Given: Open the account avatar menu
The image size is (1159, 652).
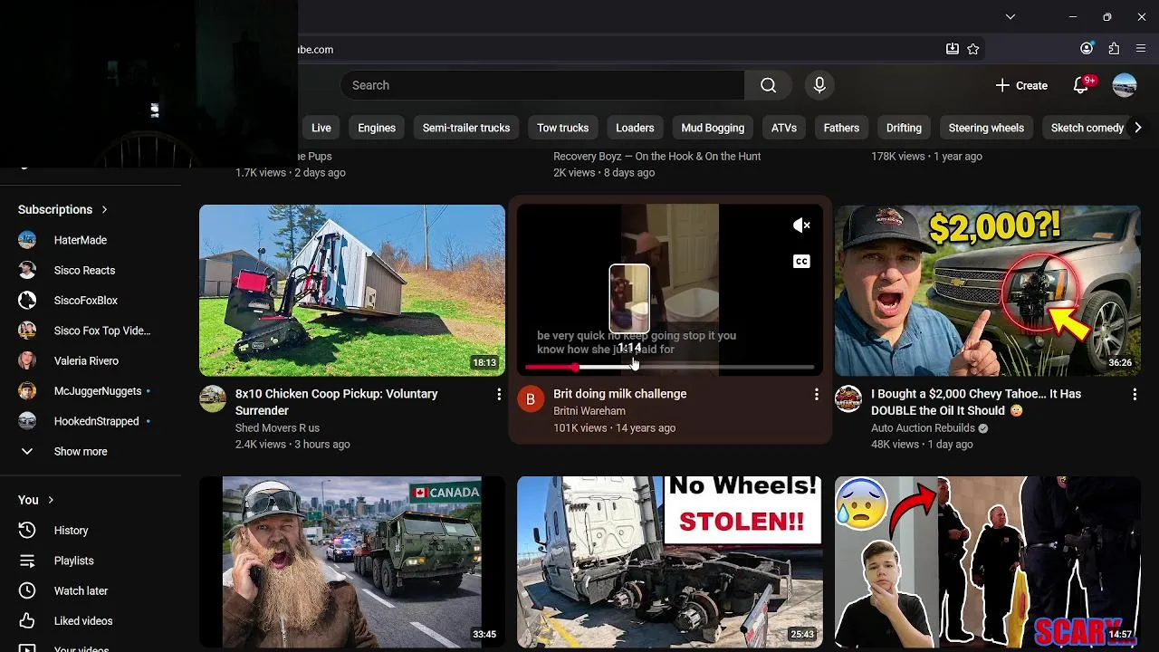Looking at the screenshot, I should [1125, 85].
